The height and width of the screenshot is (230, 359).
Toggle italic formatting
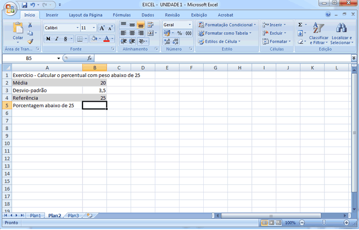(x=56, y=39)
